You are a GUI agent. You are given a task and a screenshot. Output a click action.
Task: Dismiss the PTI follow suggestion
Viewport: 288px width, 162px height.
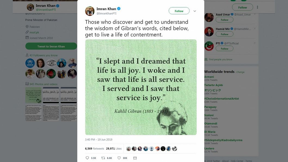pyautogui.click(x=255, y=43)
